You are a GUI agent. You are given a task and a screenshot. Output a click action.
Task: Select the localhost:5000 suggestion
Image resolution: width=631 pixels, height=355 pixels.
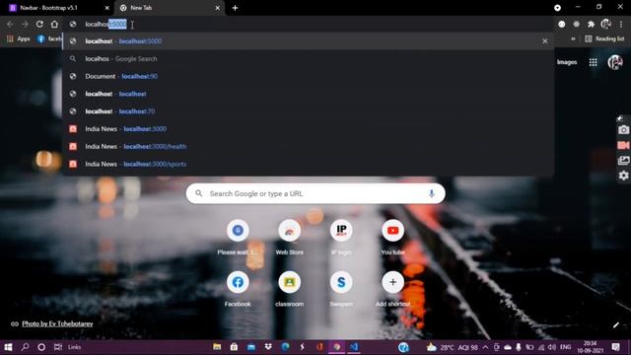pos(309,41)
